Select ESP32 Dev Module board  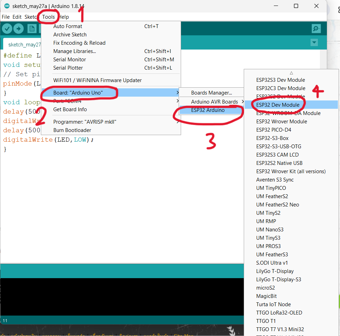click(x=291, y=105)
